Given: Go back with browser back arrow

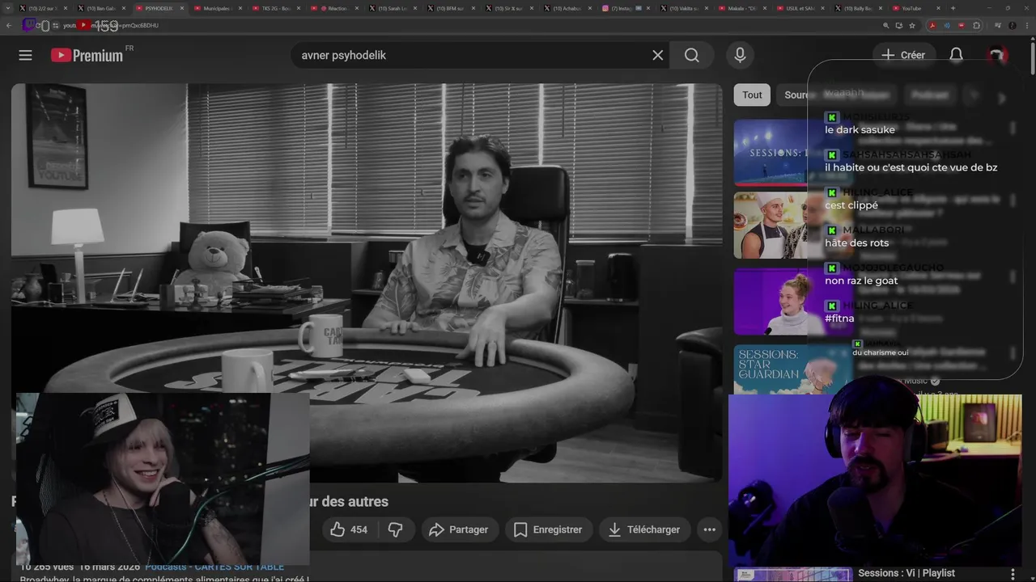Looking at the screenshot, I should tap(9, 25).
